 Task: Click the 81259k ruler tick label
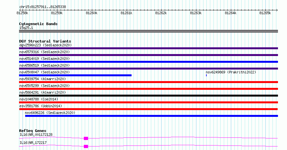coord(57,13)
